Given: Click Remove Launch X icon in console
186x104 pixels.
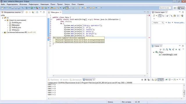Looking at the screenshot, I should (x=145, y=80).
